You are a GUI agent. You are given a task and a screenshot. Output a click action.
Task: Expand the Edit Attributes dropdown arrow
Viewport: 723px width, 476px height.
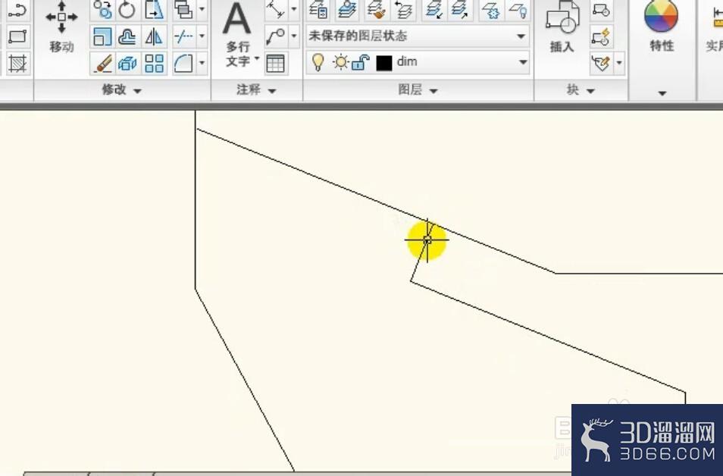pyautogui.click(x=619, y=63)
